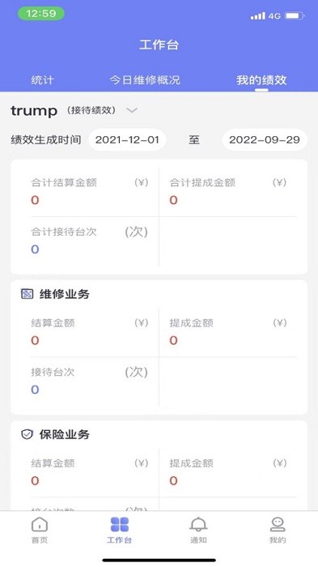The height and width of the screenshot is (567, 318).
Task: Switch to the 今日维修概况 tab
Action: tap(145, 80)
